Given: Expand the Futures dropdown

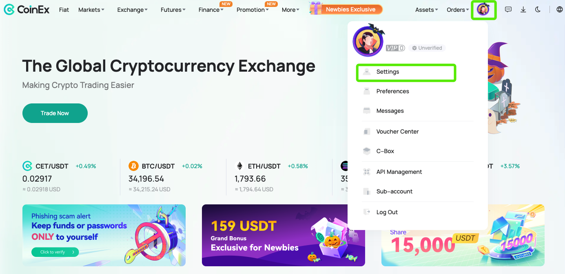Looking at the screenshot, I should pos(173,10).
